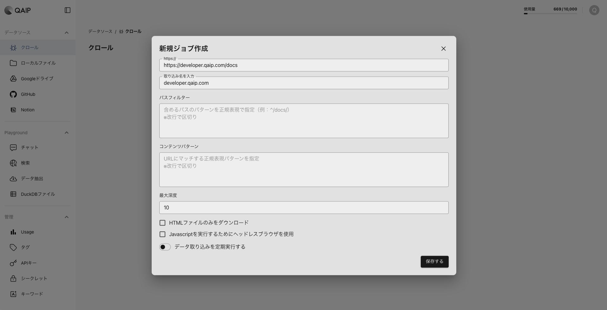This screenshot has height=310, width=607.
Task: Collapse the Playground section
Action: (x=67, y=132)
